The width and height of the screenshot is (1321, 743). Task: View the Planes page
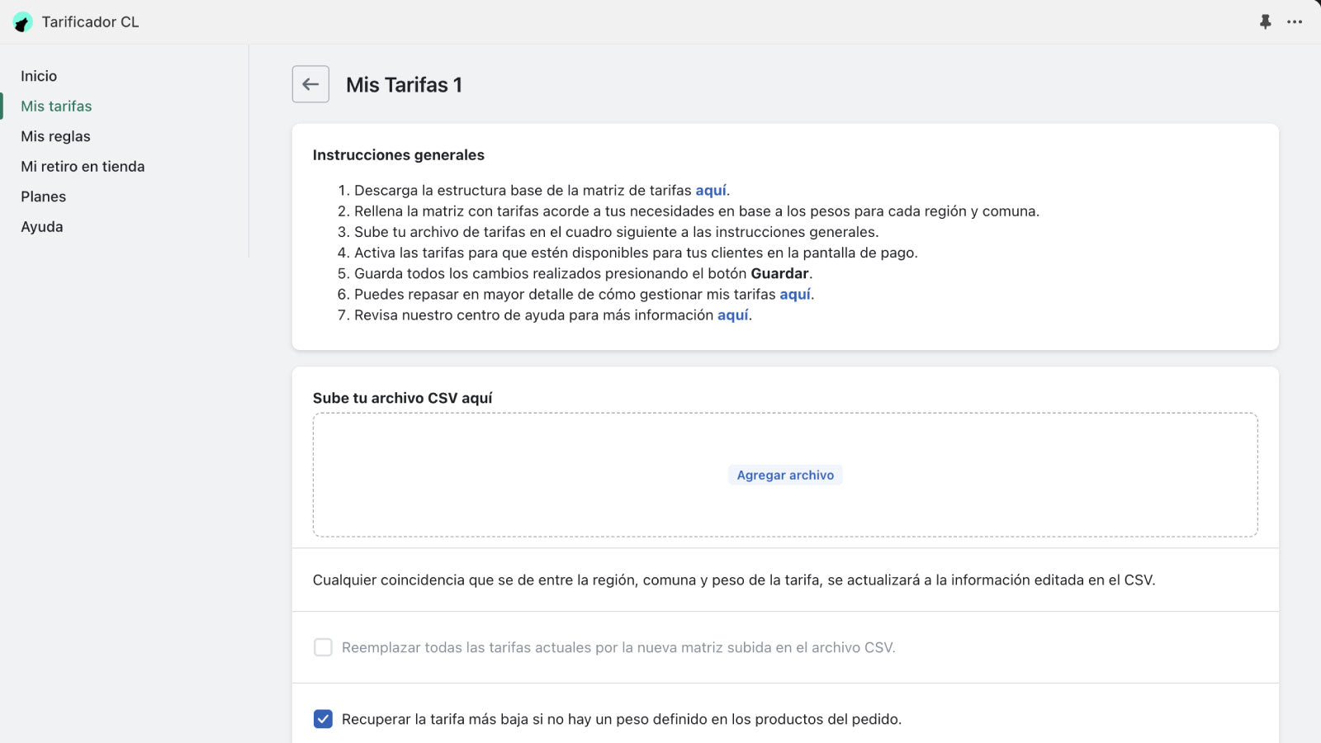43,196
